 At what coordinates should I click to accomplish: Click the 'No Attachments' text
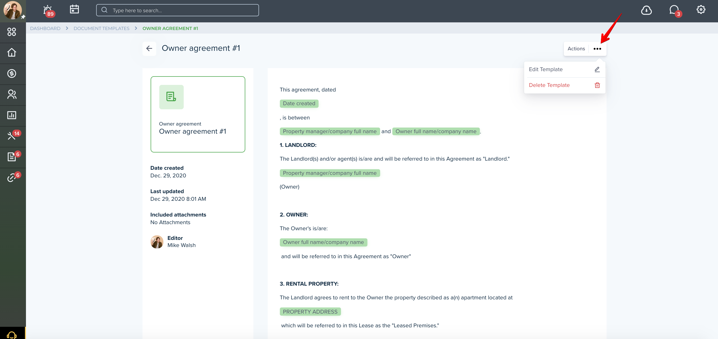tap(170, 222)
